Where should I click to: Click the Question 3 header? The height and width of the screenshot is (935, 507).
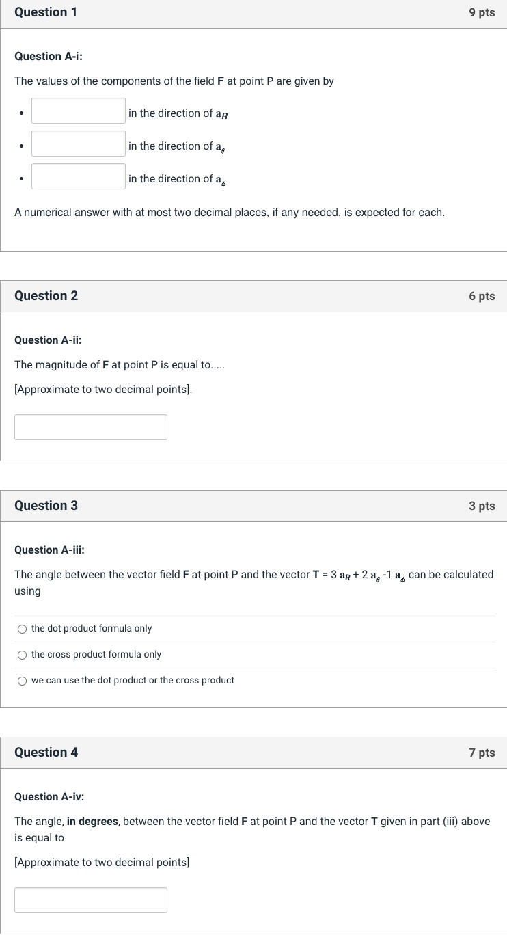[x=46, y=506]
